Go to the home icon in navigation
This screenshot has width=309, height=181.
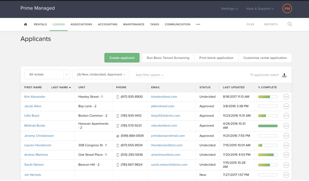click(x=26, y=25)
